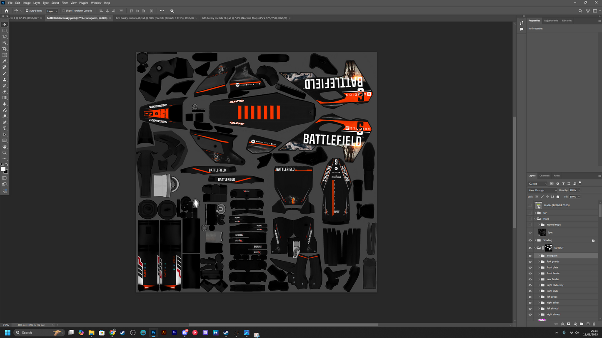Select the Type tool

tap(5, 128)
